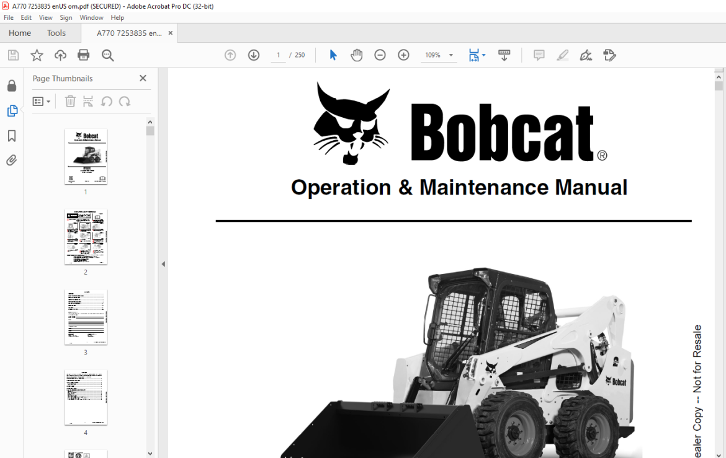Open the 109% zoom level dropdown
This screenshot has height=458, width=726.
(x=438, y=55)
